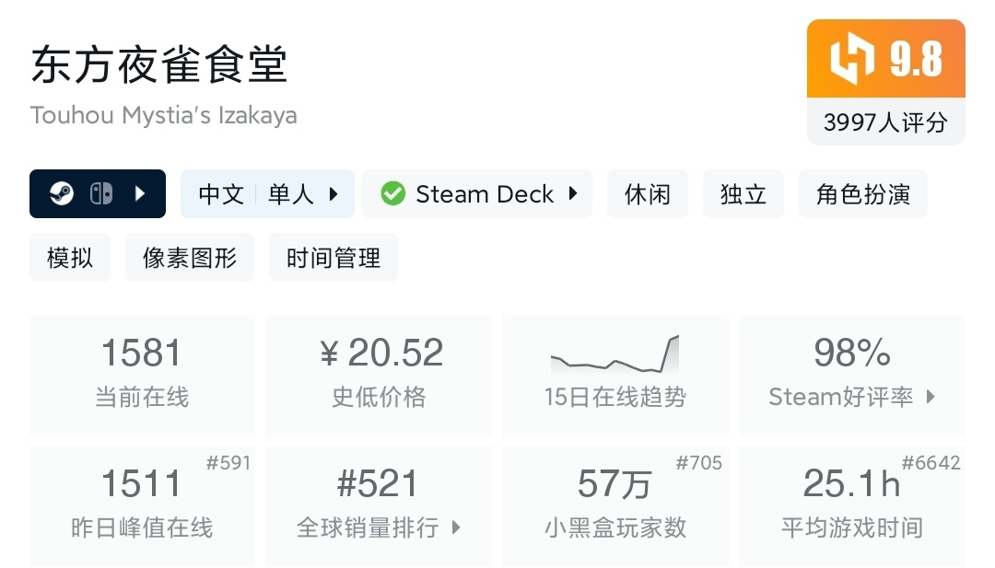
Task: Click the Nintendo Switch platform icon
Action: coord(101,194)
